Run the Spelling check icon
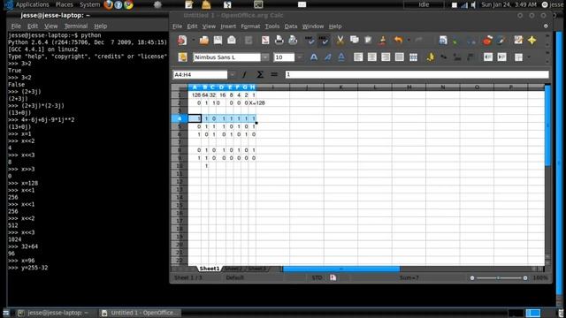The height and width of the screenshot is (318, 566). pyautogui.click(x=310, y=40)
